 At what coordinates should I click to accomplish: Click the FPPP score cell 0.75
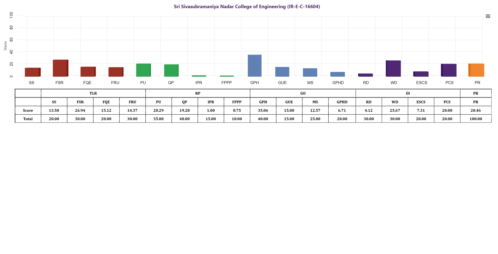pyautogui.click(x=237, y=110)
